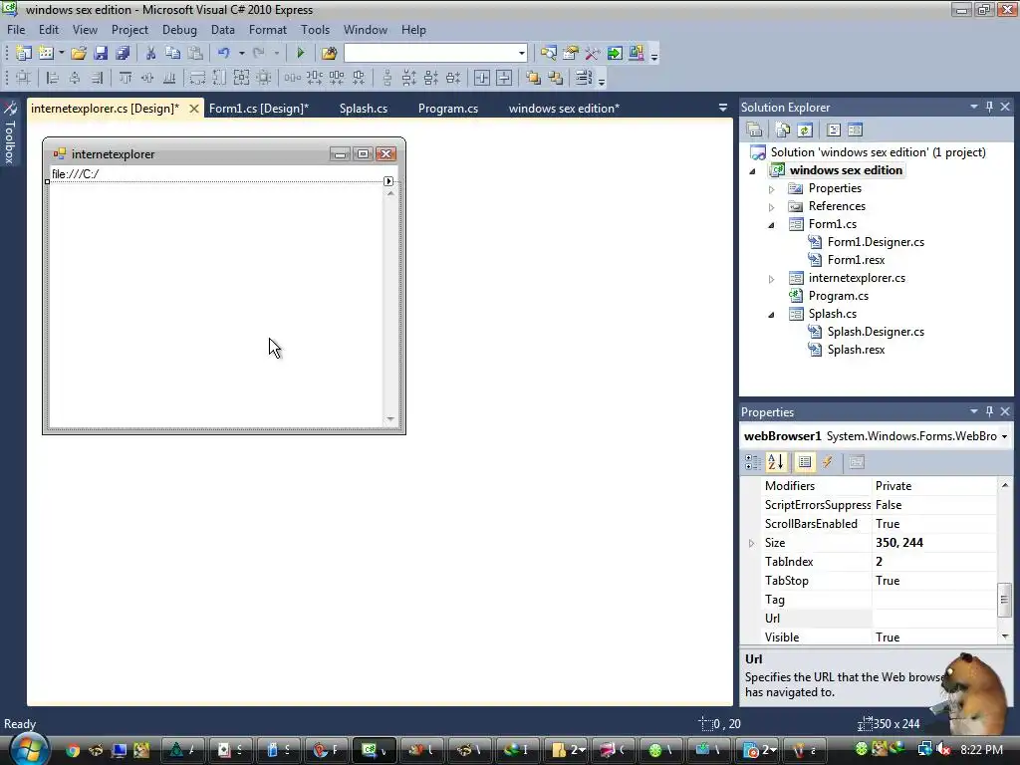Click View Code icon in Solution Explorer

(x=834, y=130)
